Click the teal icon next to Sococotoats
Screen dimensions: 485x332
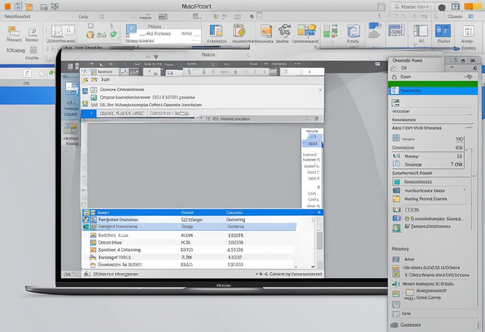[x=396, y=182]
